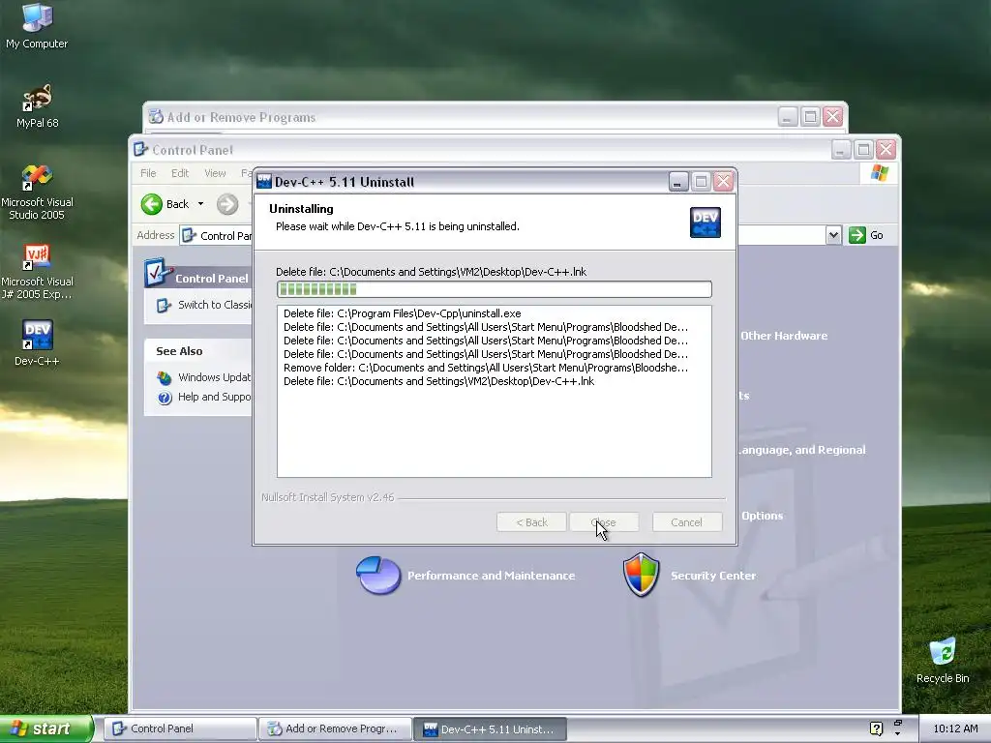Switch to Control Panel taskbar button
The image size is (991, 743).
pyautogui.click(x=180, y=728)
